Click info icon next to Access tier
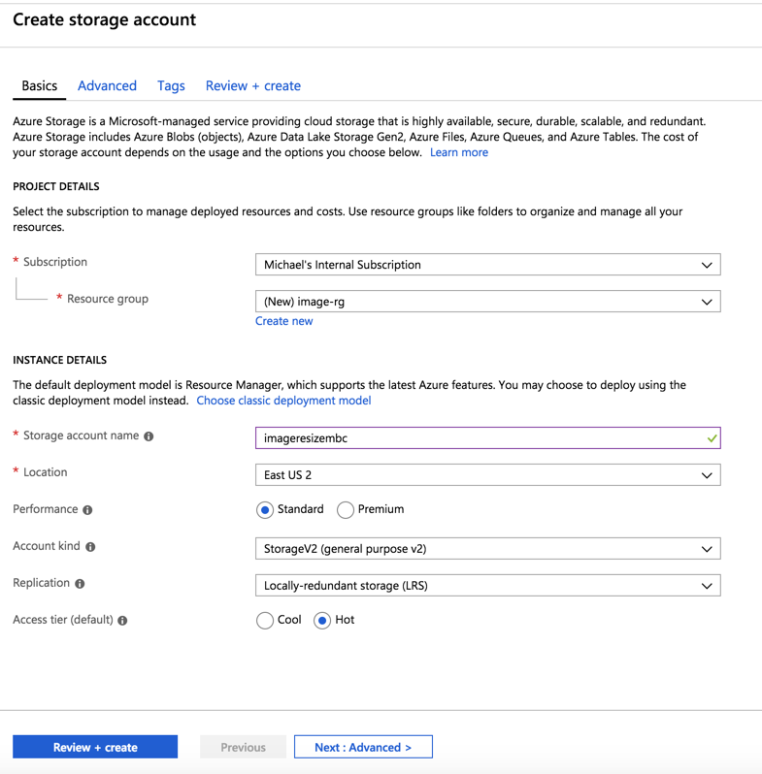The image size is (762, 774). pos(122,621)
